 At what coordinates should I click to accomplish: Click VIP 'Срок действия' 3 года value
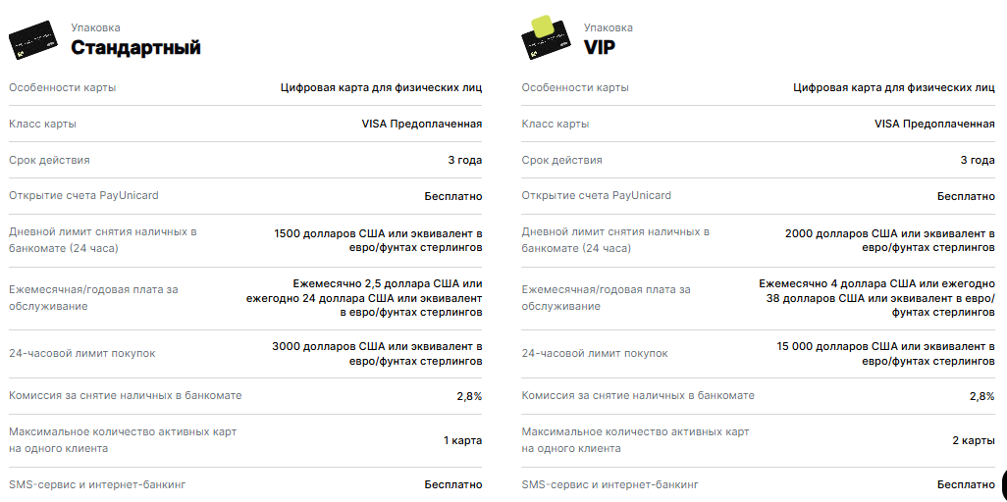click(x=978, y=160)
